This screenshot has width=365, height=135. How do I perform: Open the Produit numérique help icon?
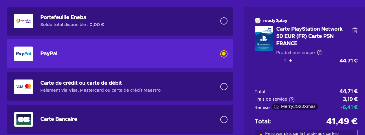pyautogui.click(x=320, y=53)
